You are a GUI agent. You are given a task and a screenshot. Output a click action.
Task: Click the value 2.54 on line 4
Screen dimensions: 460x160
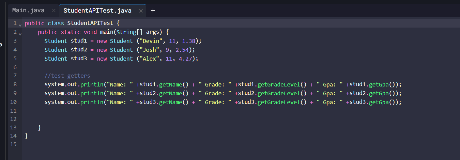pyautogui.click(x=182, y=50)
